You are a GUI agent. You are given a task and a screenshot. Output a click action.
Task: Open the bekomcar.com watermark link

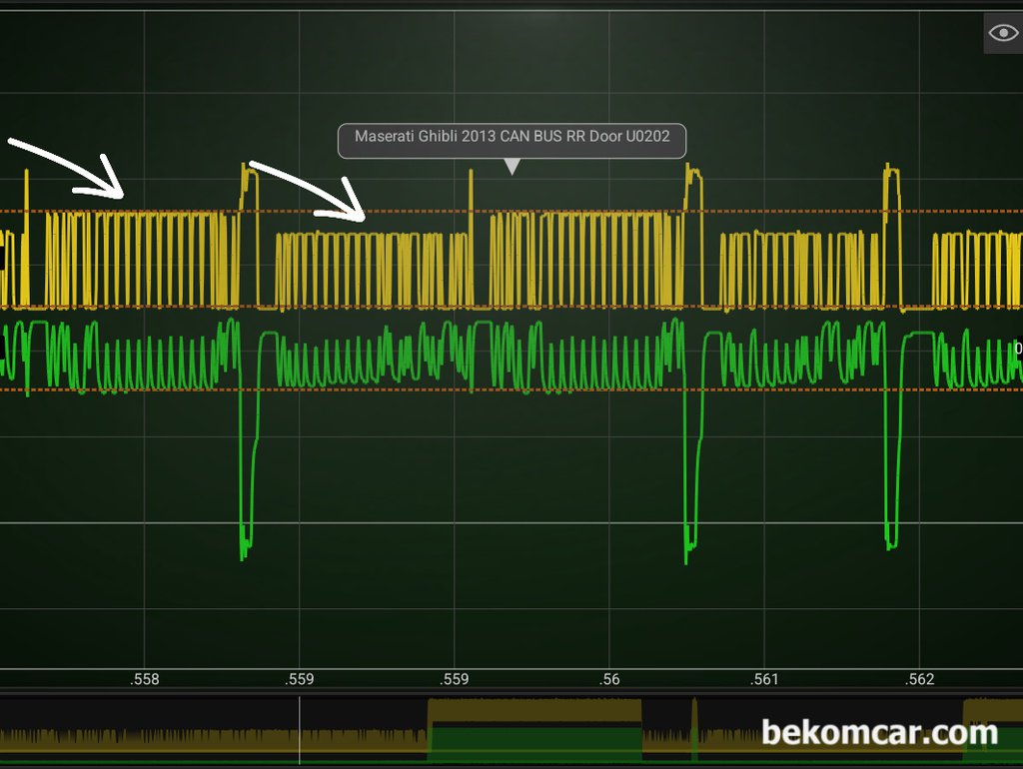(879, 734)
